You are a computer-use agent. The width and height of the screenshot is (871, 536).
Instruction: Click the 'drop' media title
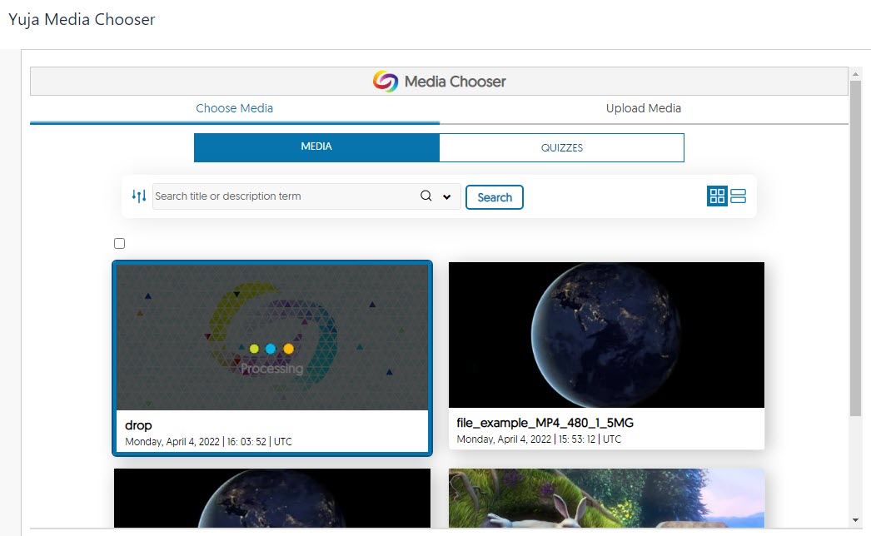tap(138, 425)
